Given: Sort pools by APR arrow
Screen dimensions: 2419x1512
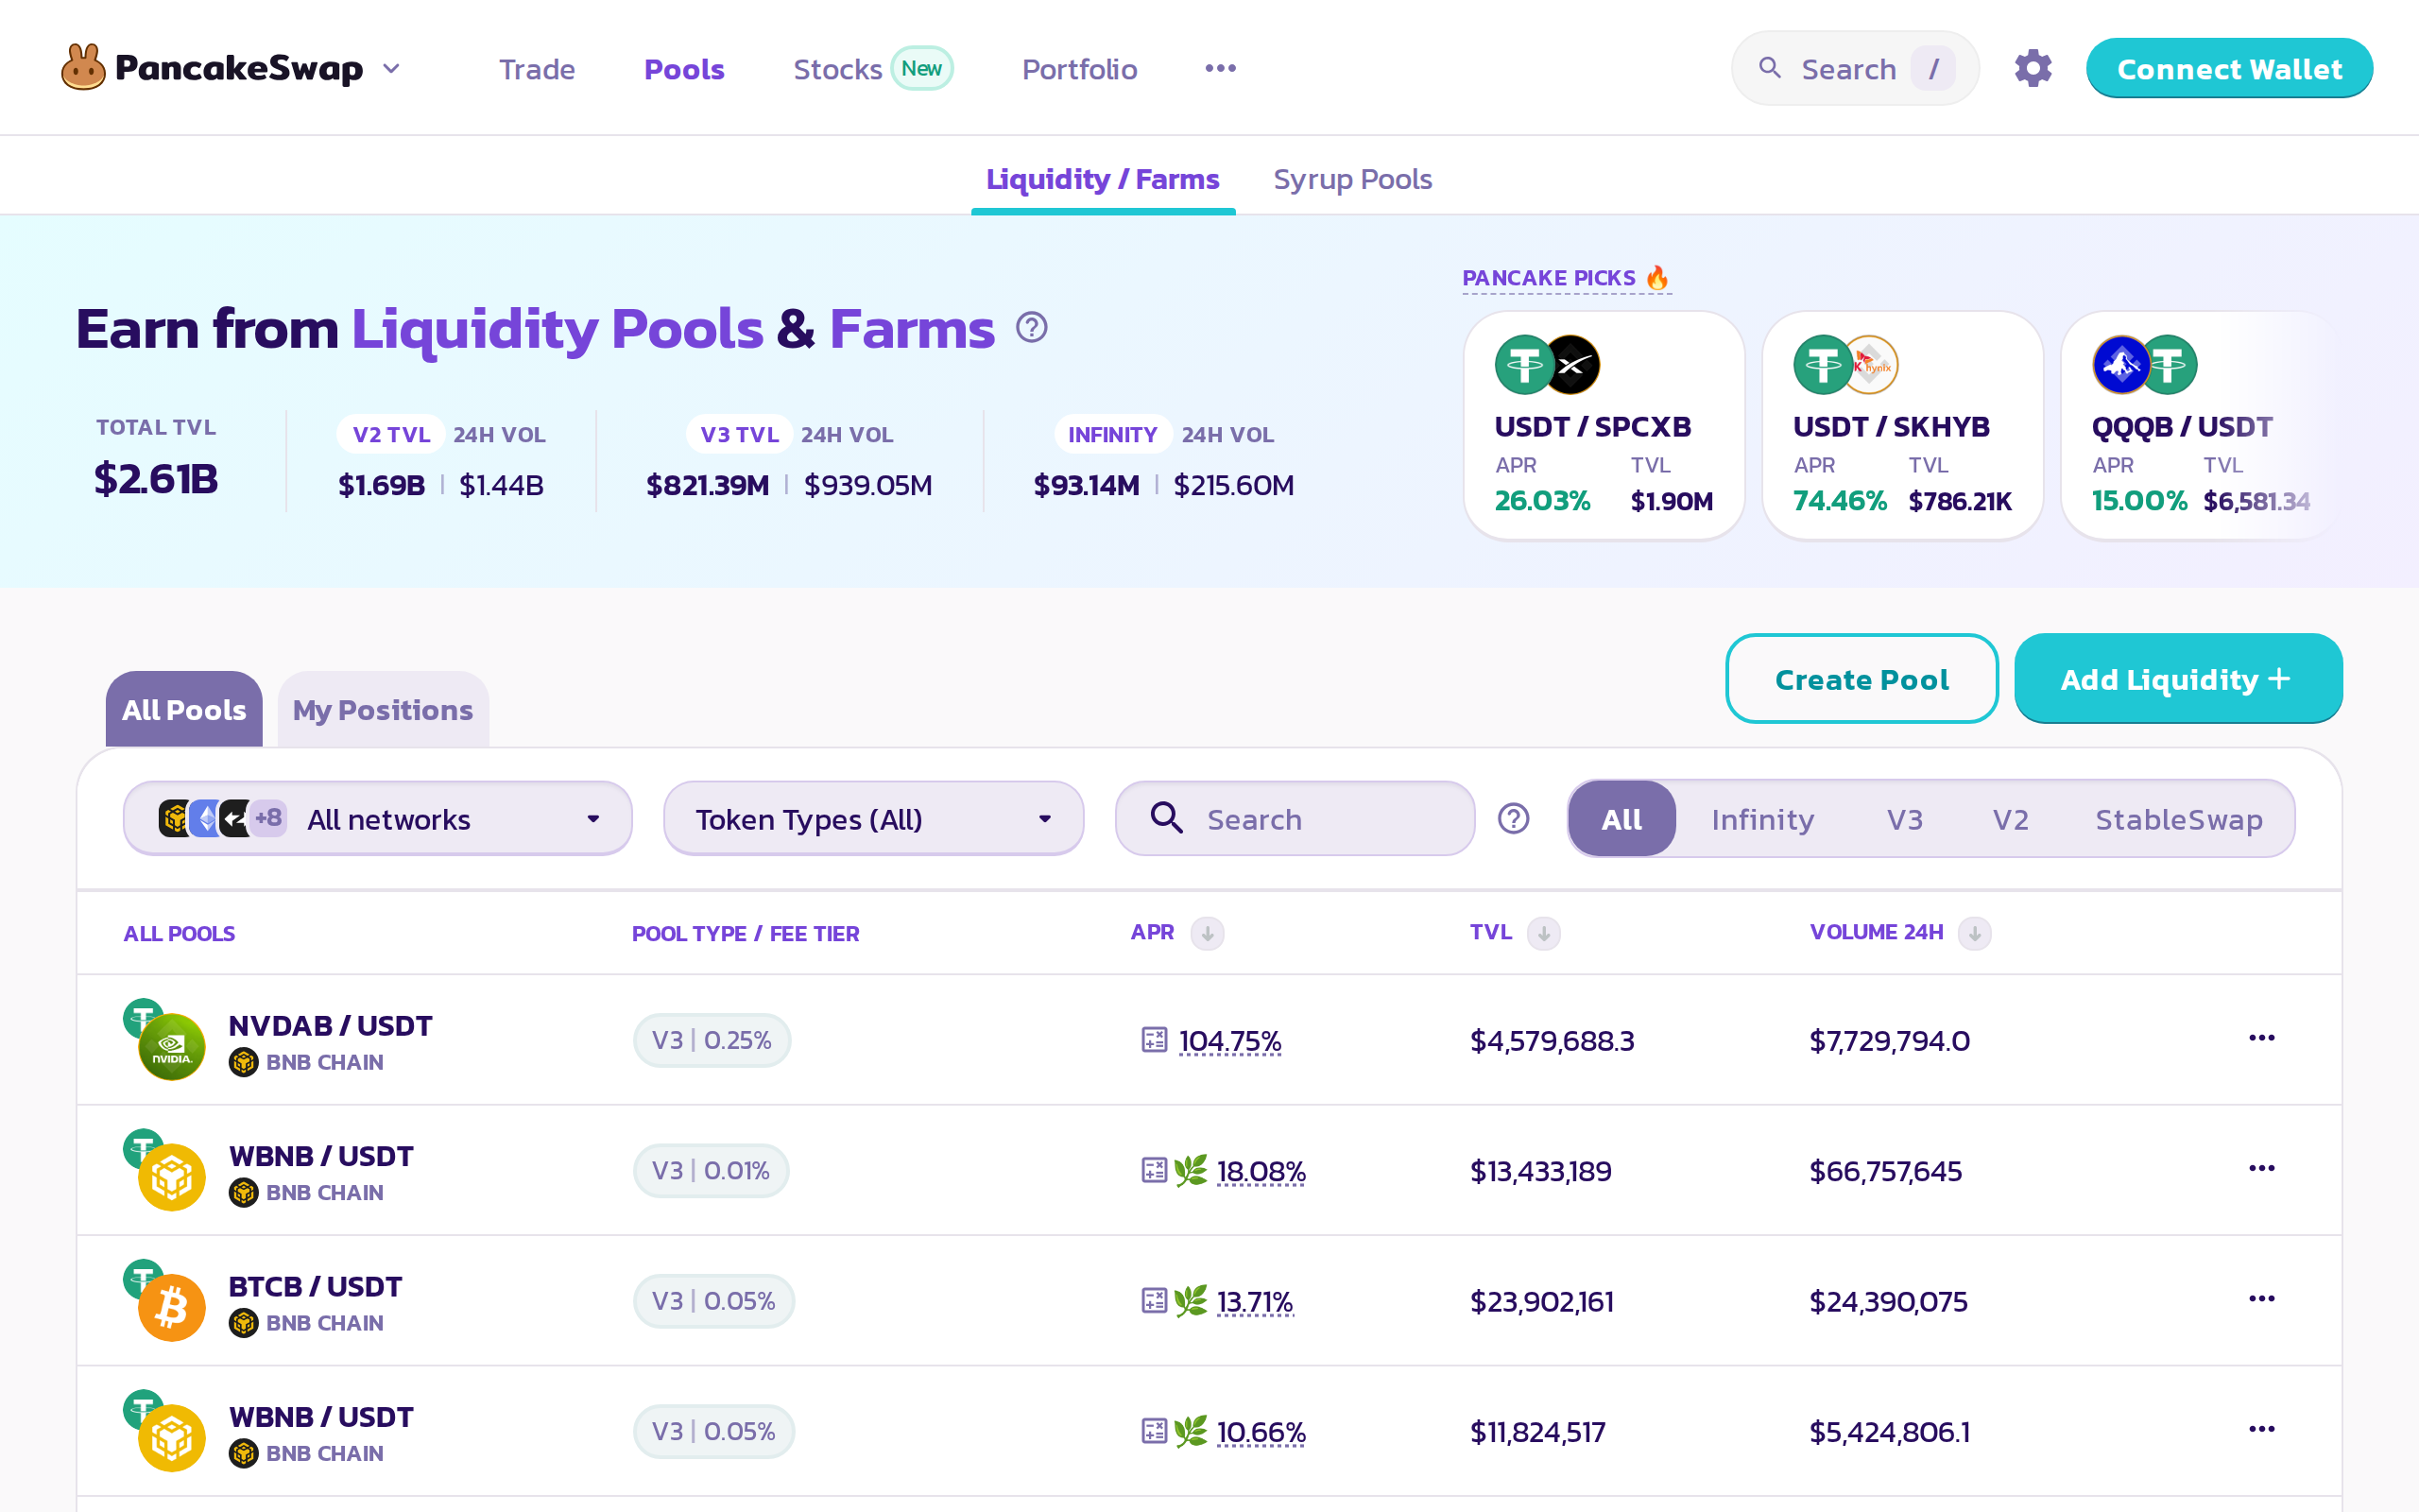Looking at the screenshot, I should click(x=1208, y=933).
